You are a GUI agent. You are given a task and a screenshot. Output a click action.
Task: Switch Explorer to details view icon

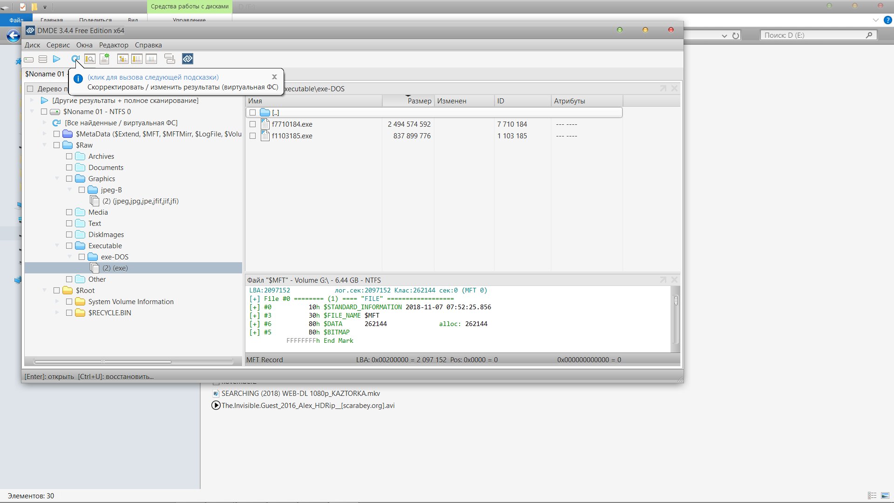pyautogui.click(x=872, y=496)
